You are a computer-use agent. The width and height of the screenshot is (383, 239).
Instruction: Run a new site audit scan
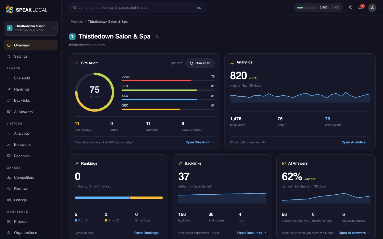coord(200,63)
